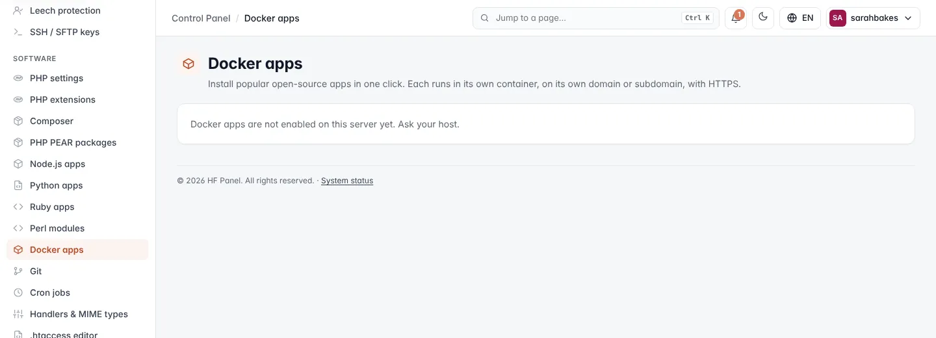
Task: Open the System status link
Action: click(x=347, y=181)
